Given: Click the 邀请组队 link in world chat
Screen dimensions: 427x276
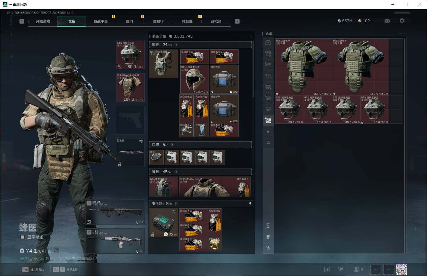Looking at the screenshot, I should (x=85, y=259).
